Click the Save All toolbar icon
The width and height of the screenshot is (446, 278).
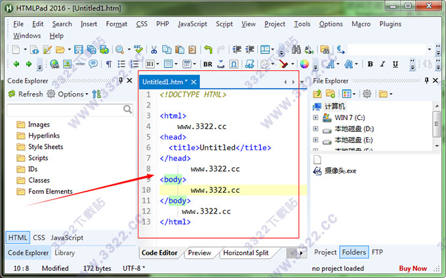91,50
